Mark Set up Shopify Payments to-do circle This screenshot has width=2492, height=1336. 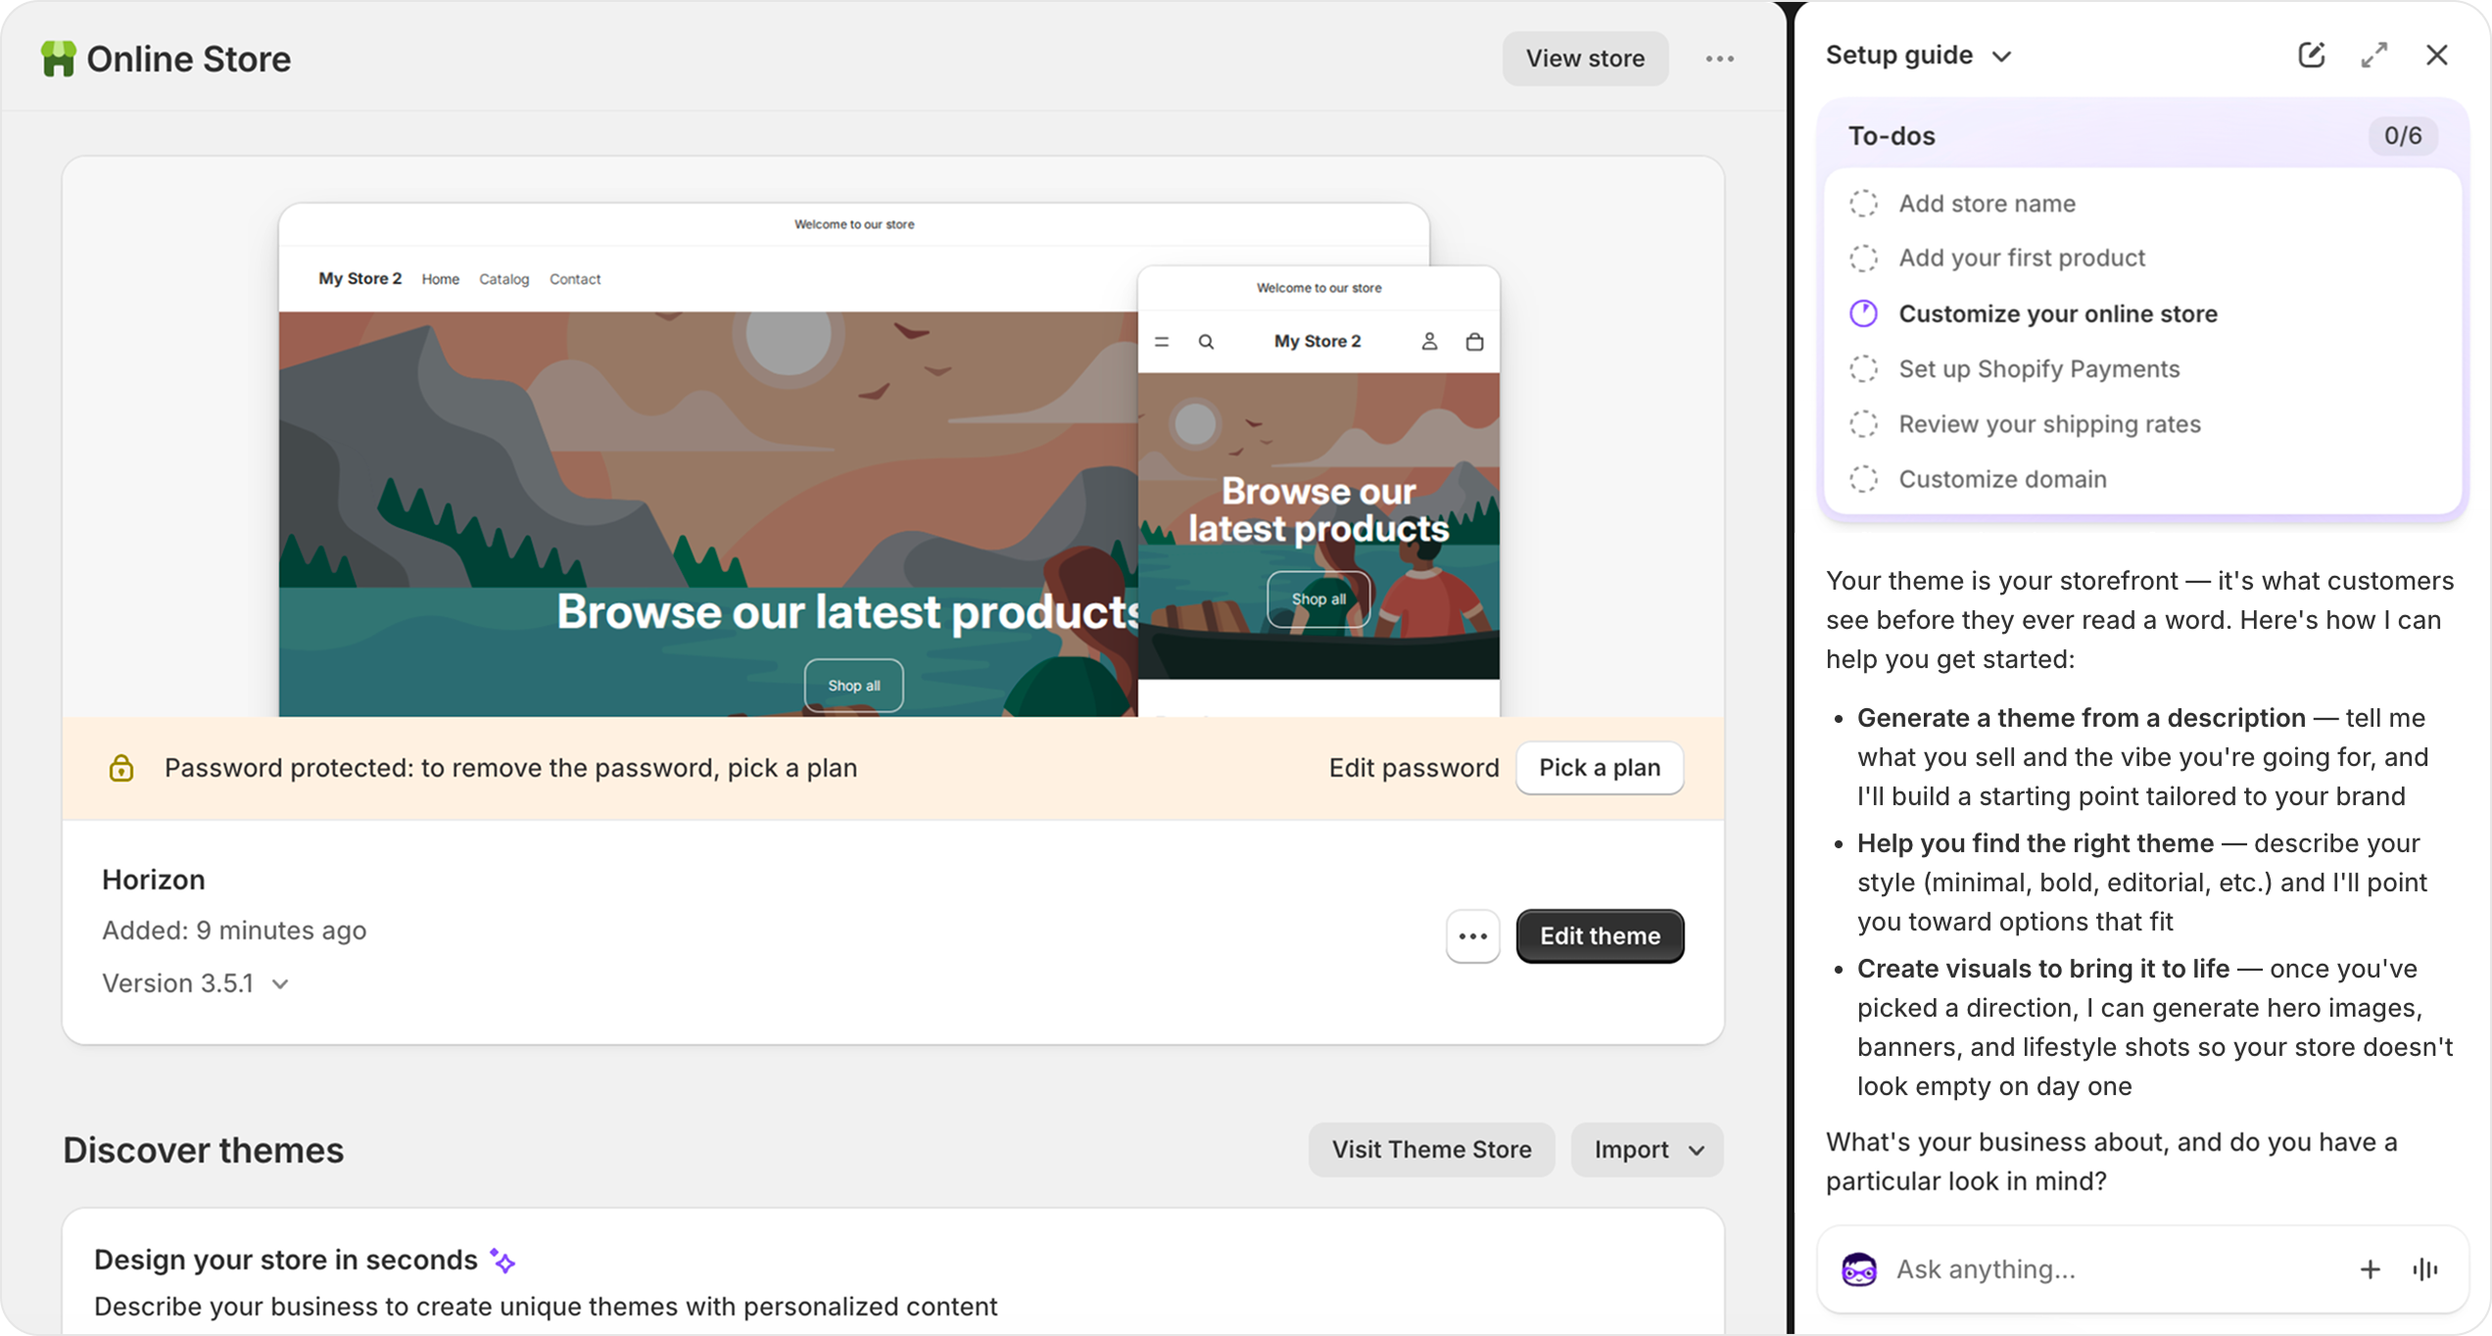click(1863, 369)
